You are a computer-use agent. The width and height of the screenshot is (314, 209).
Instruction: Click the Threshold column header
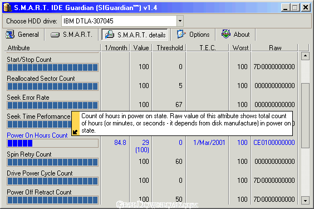[x=169, y=48]
